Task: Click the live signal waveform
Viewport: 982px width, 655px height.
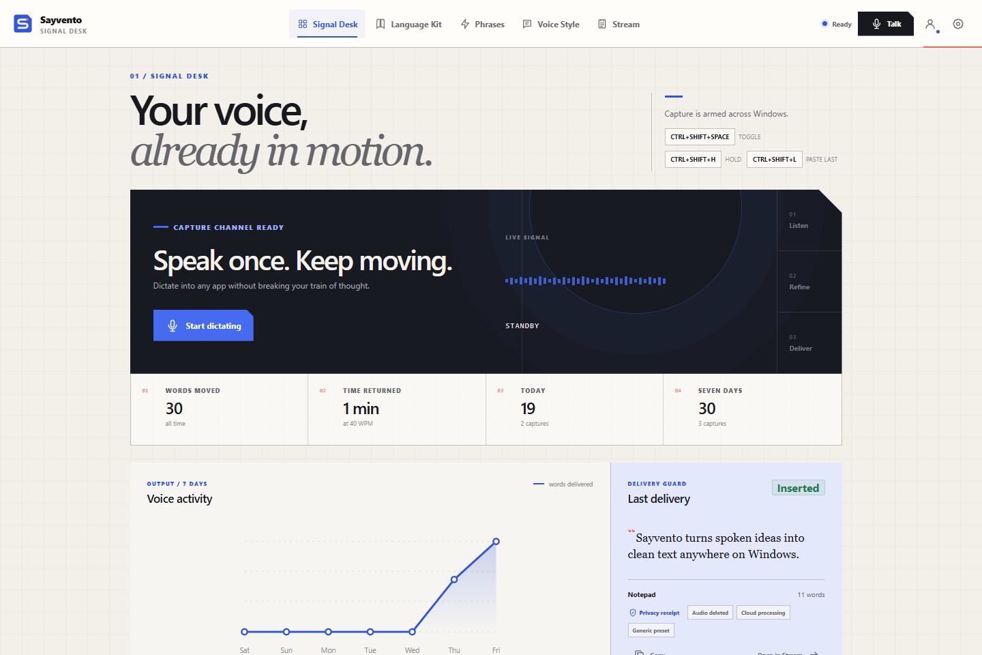Action: pyautogui.click(x=586, y=280)
